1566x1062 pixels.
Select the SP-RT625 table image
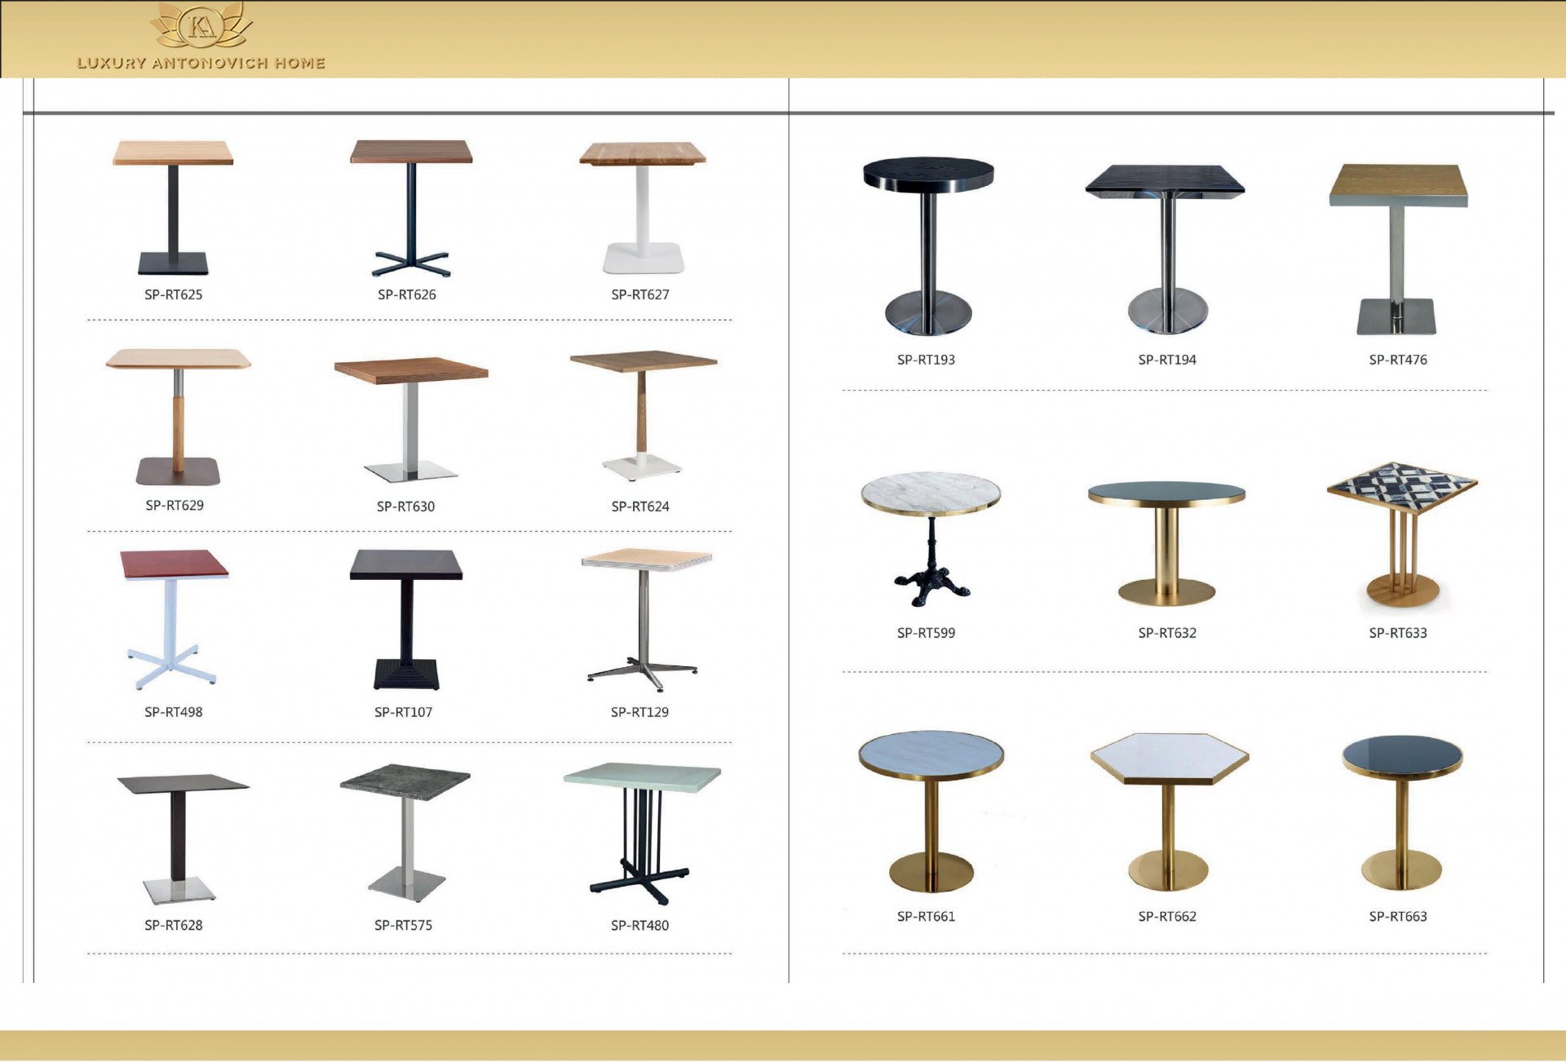pyautogui.click(x=173, y=207)
